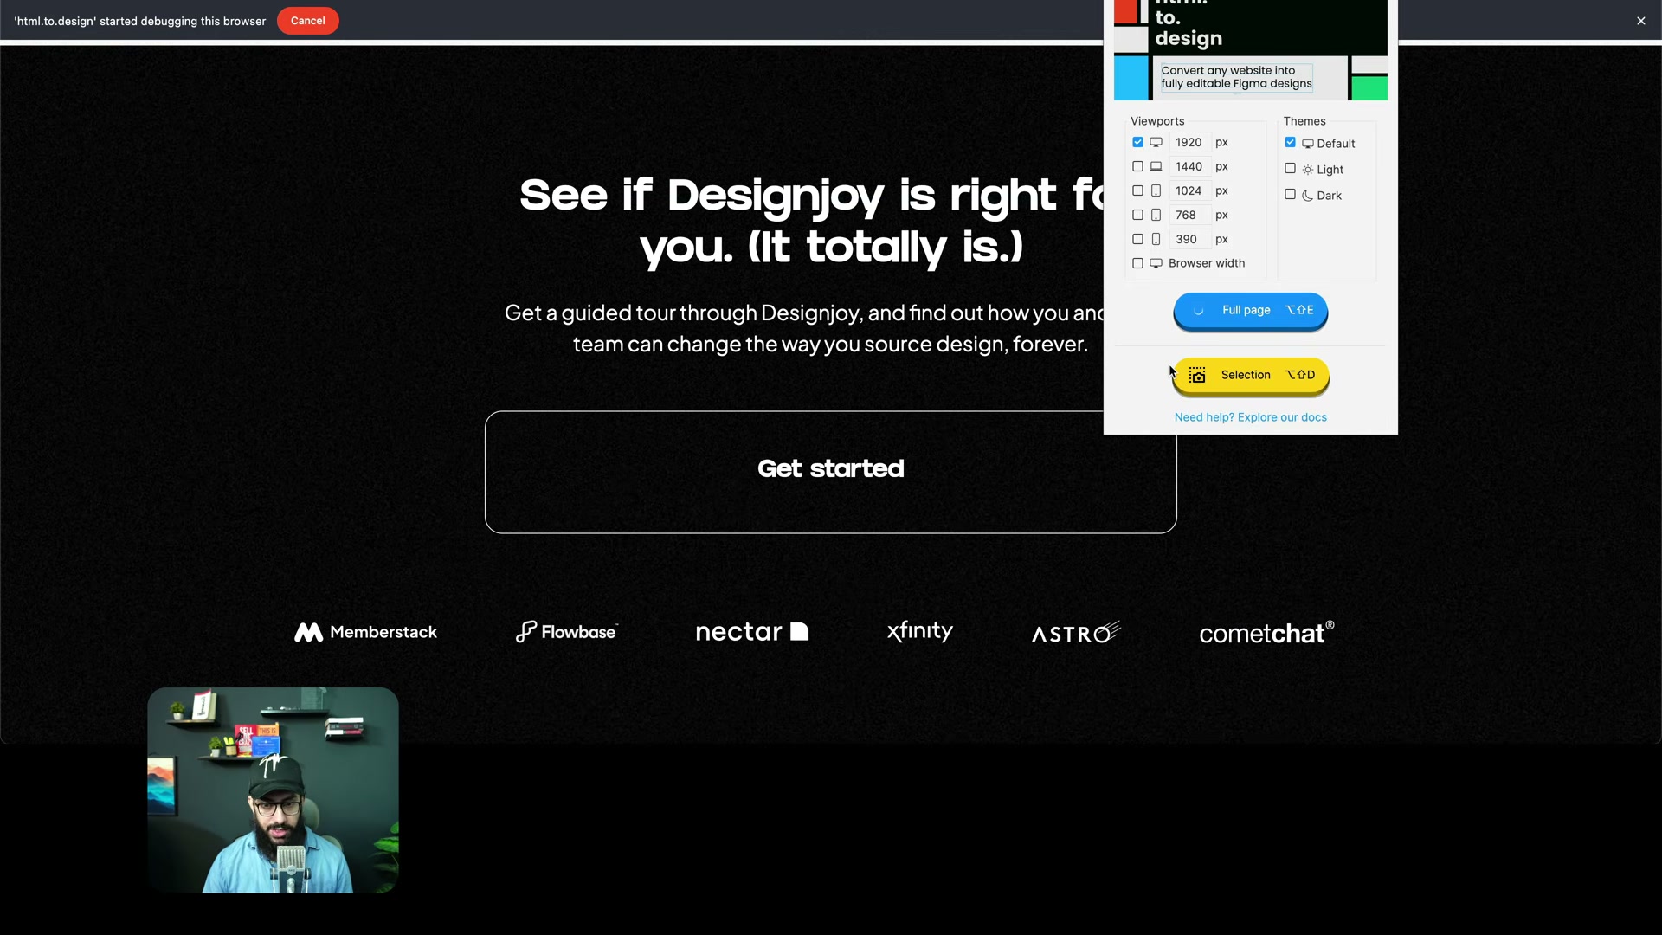
Task: Edit the 390 viewport width field
Action: click(x=1189, y=239)
